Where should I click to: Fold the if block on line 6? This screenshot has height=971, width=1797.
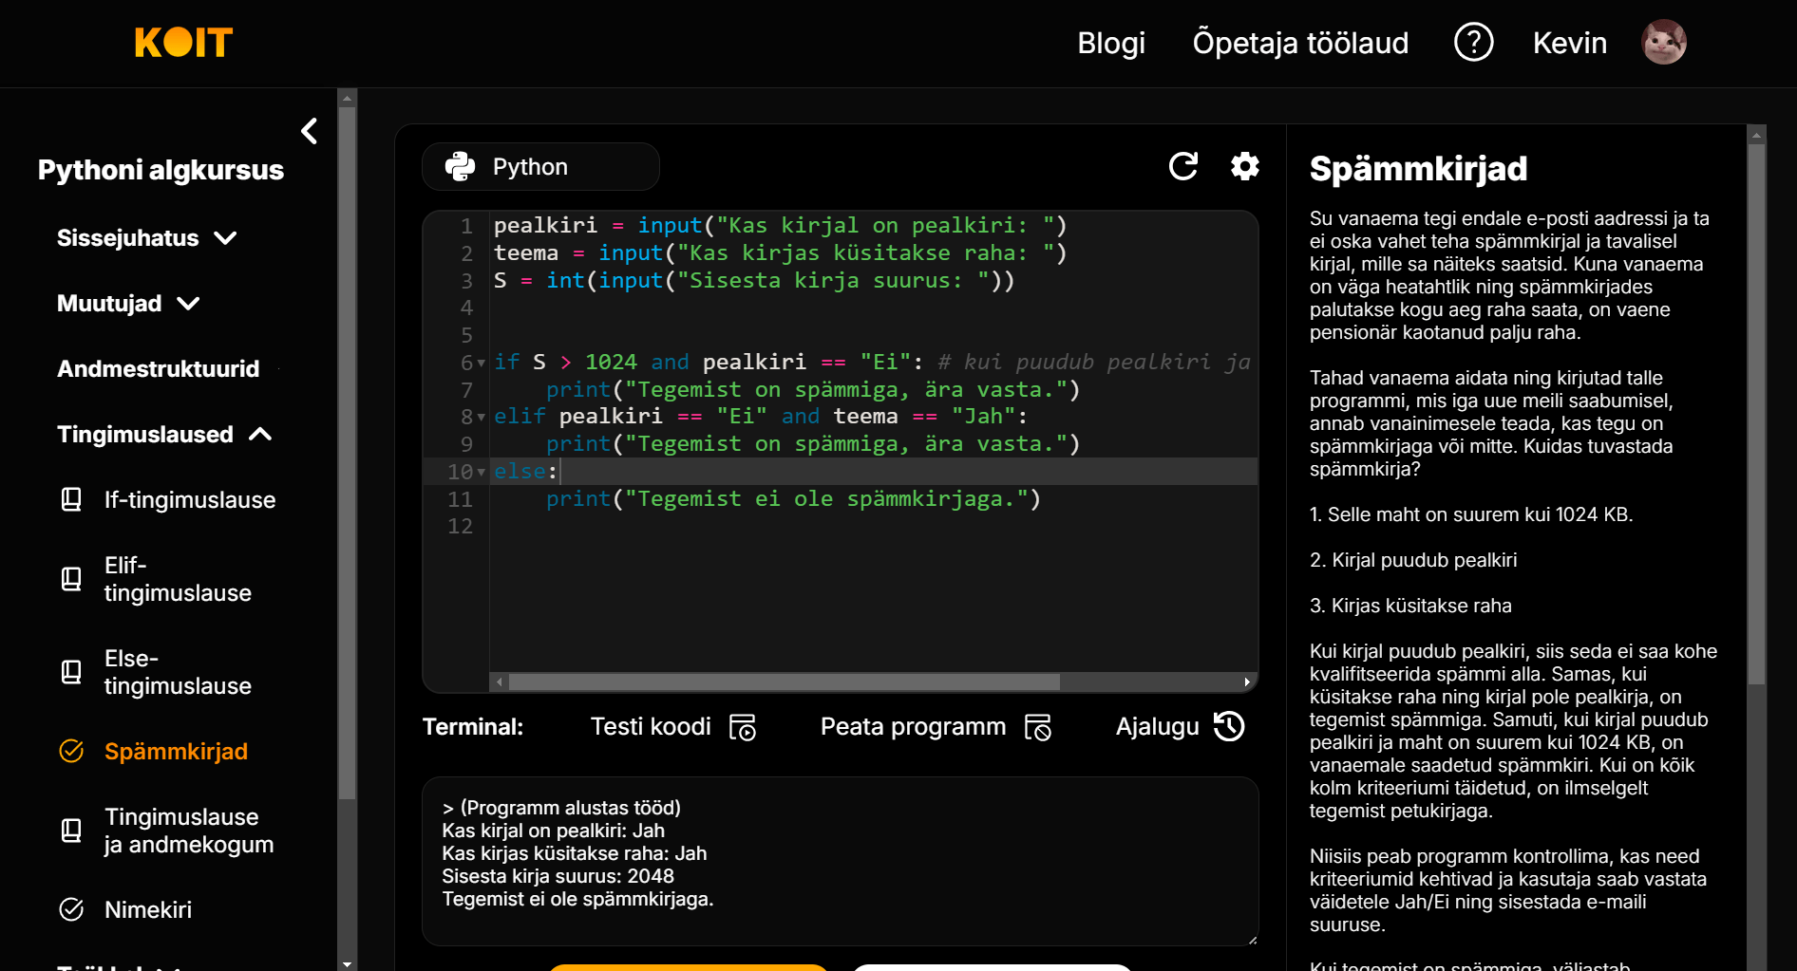point(482,364)
